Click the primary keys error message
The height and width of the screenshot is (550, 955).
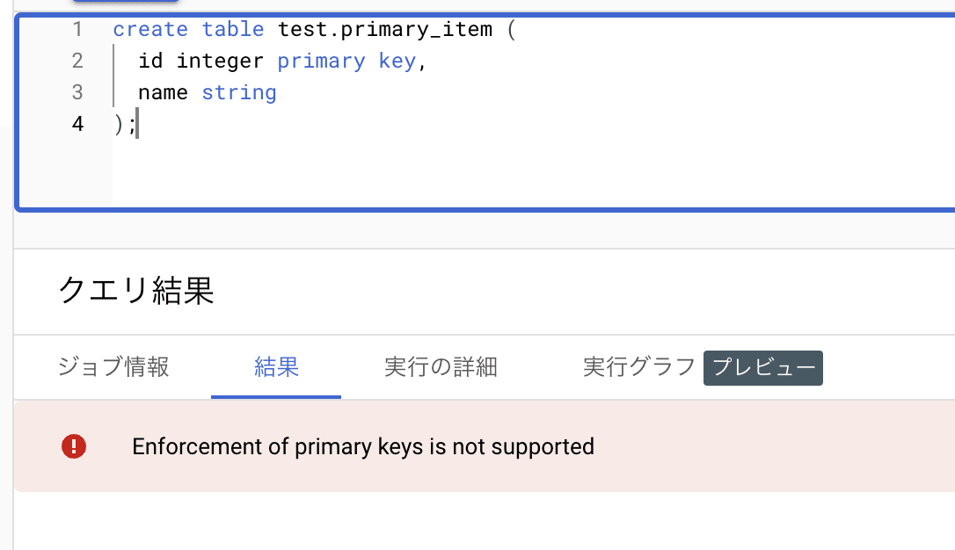[x=363, y=446]
